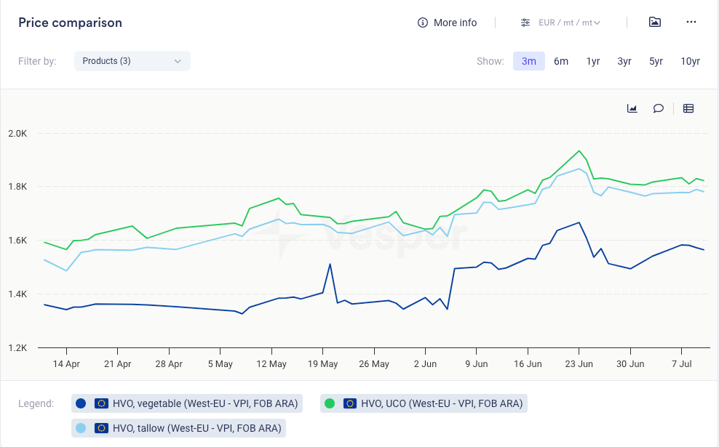
Task: Click the Price comparison title
Action: [x=70, y=23]
